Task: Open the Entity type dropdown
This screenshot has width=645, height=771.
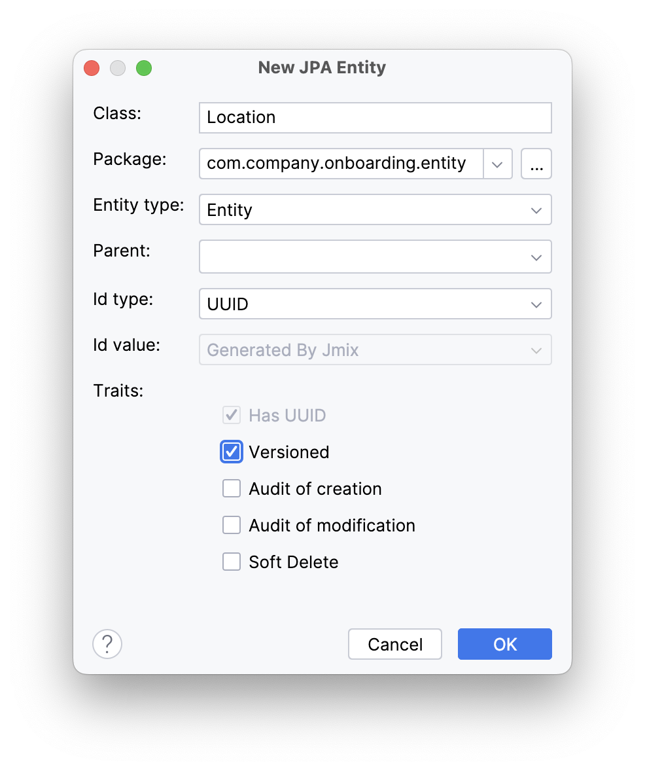Action: tap(536, 209)
